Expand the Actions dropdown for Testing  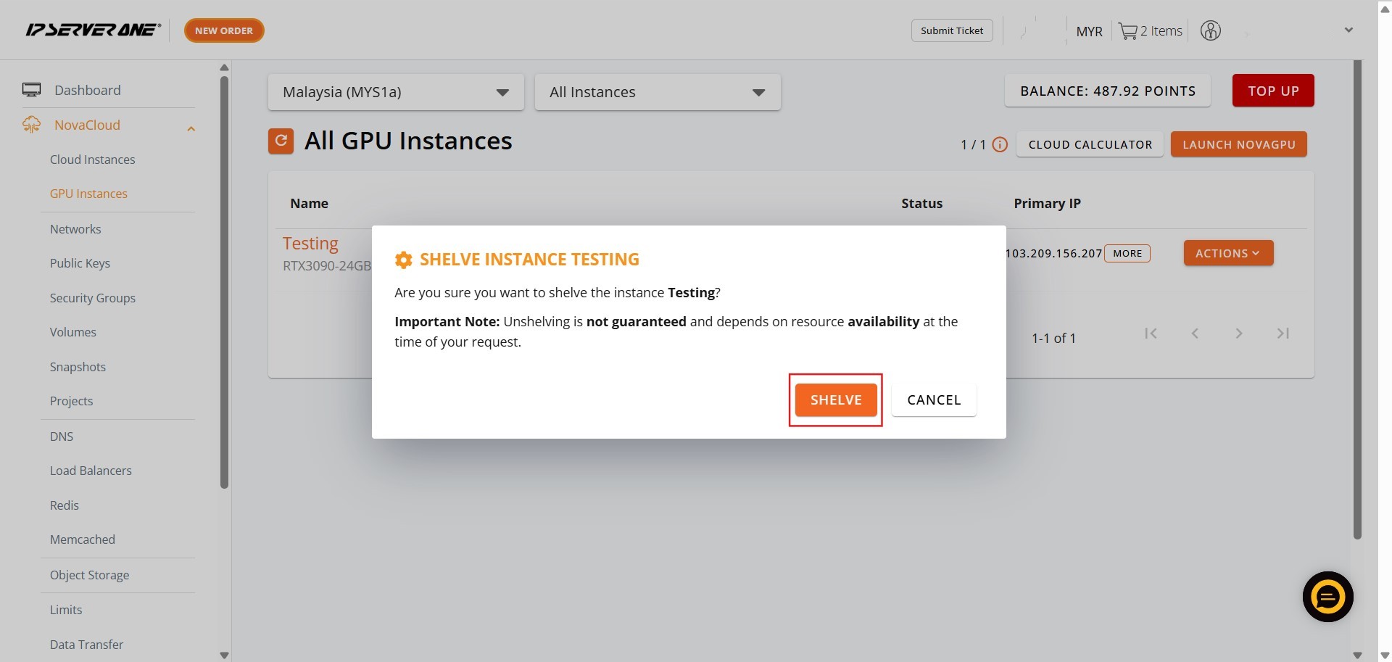1228,253
